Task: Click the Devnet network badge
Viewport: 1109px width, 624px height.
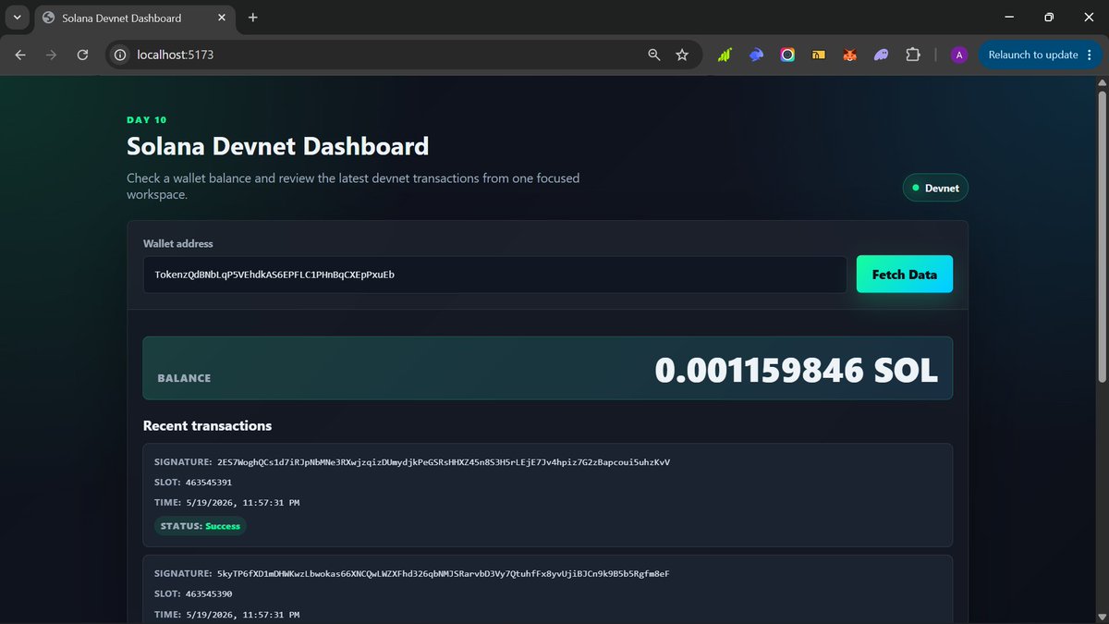Action: pos(935,188)
